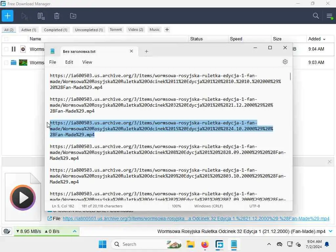Open folder icon of the 9:03 AM Worms download
This screenshot has height=252, width=336.
(13, 62)
